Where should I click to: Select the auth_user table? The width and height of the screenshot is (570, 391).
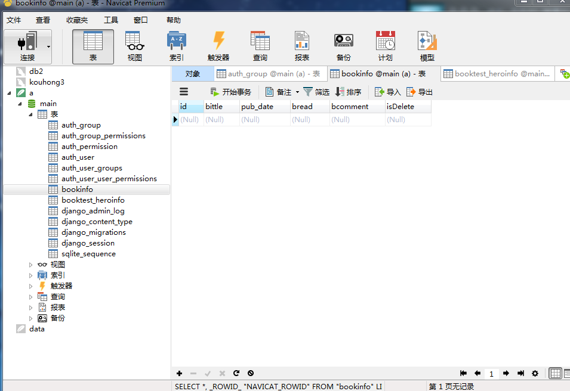click(x=78, y=157)
